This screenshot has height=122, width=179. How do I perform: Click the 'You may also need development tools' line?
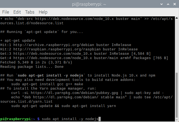point(68,80)
